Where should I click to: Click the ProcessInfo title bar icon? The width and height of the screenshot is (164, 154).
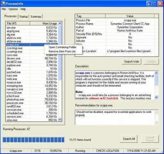pyautogui.click(x=3, y=4)
